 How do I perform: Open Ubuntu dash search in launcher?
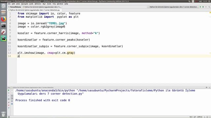click(3, 6)
